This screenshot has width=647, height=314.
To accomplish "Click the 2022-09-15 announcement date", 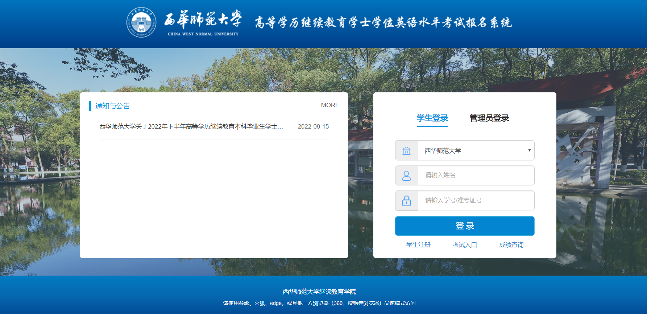I will (x=313, y=126).
